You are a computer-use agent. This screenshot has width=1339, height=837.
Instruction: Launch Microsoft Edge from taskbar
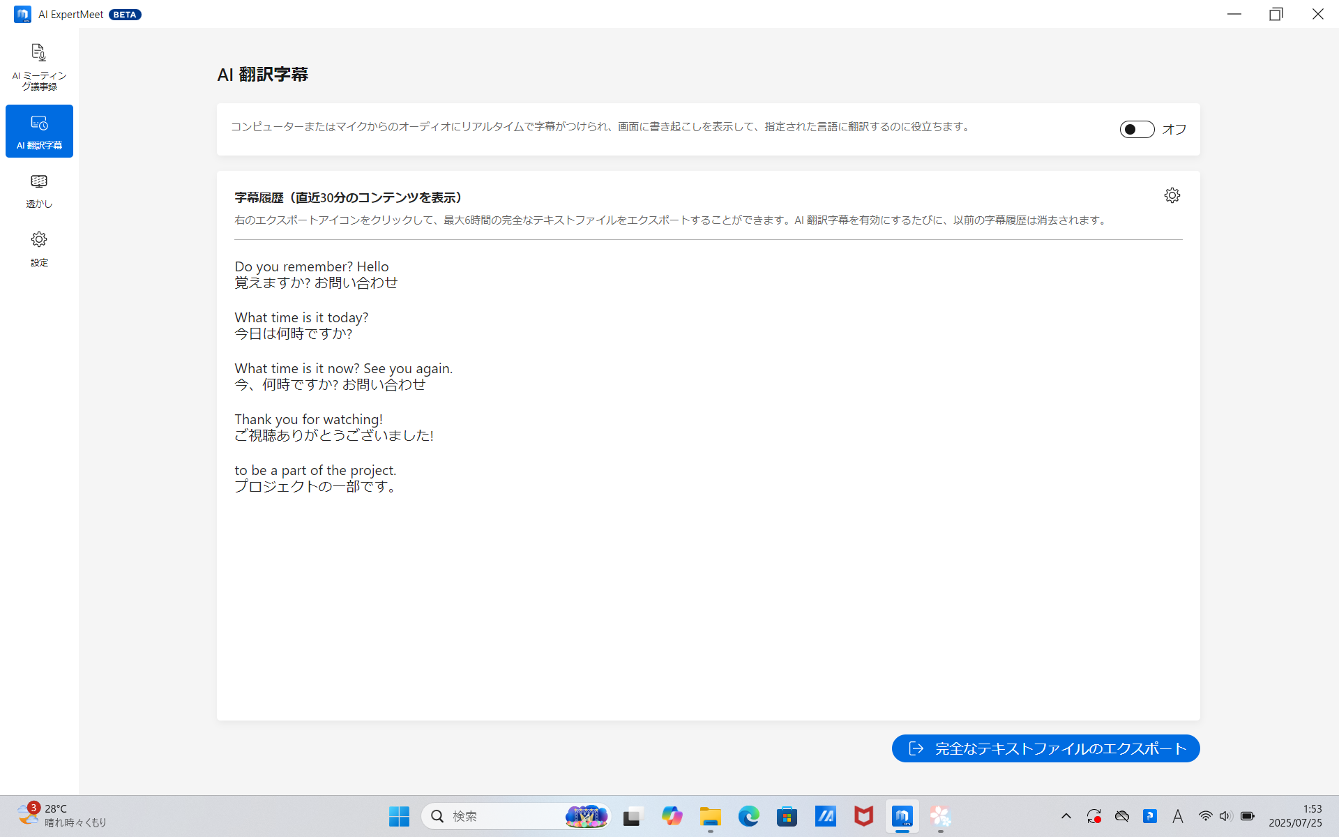point(748,816)
